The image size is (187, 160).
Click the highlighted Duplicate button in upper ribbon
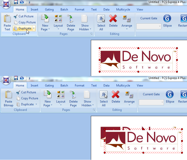23,28
